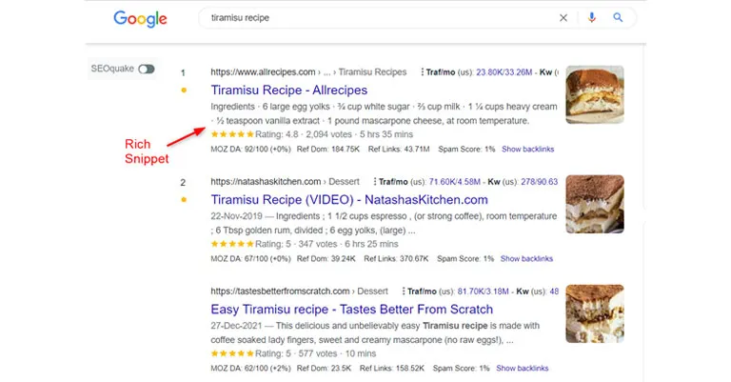731x382 pixels.
Task: Click Ref Dom: 184.75K metric
Action: click(x=328, y=150)
